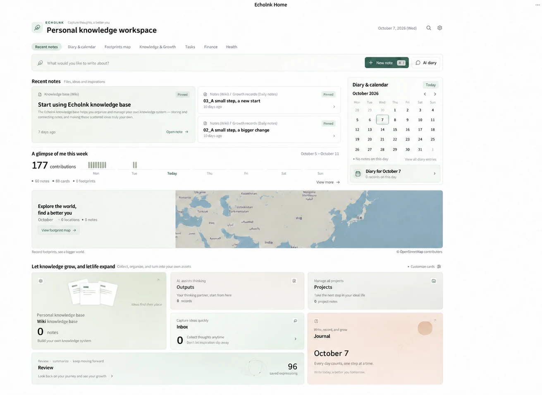The height and width of the screenshot is (395, 542).
Task: Open the Health tab
Action: pos(232,47)
